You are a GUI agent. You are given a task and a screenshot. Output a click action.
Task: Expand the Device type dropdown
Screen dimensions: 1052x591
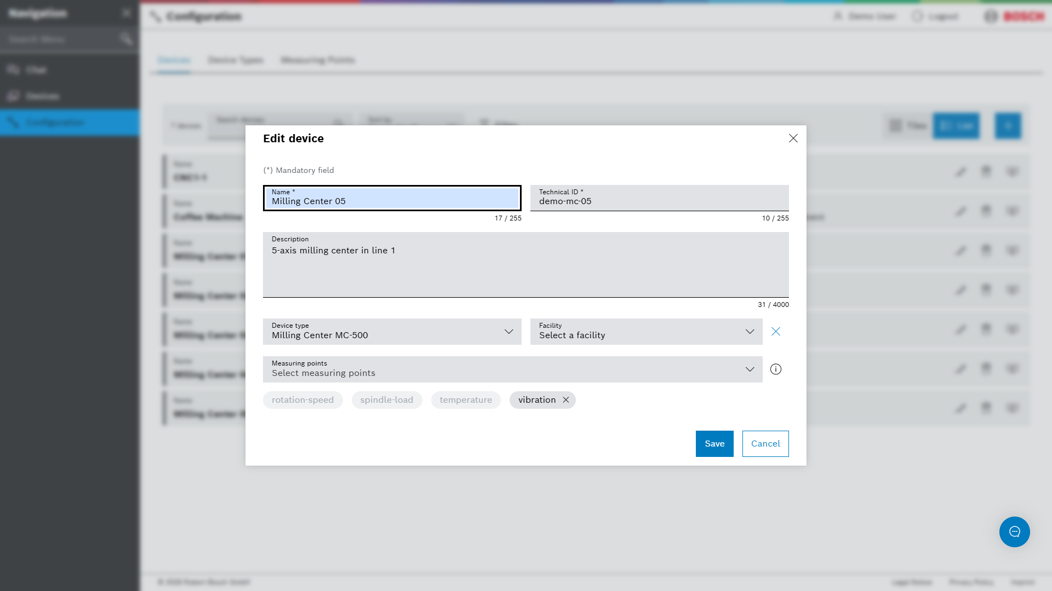(392, 332)
